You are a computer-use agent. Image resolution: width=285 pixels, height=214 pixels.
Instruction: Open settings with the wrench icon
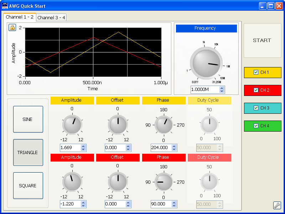(x=277, y=205)
